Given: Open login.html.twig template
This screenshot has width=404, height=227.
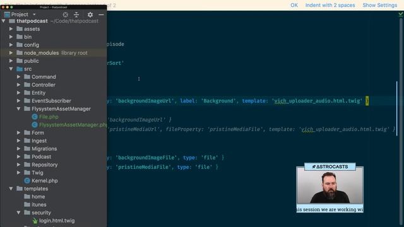Looking at the screenshot, I should 57,221.
